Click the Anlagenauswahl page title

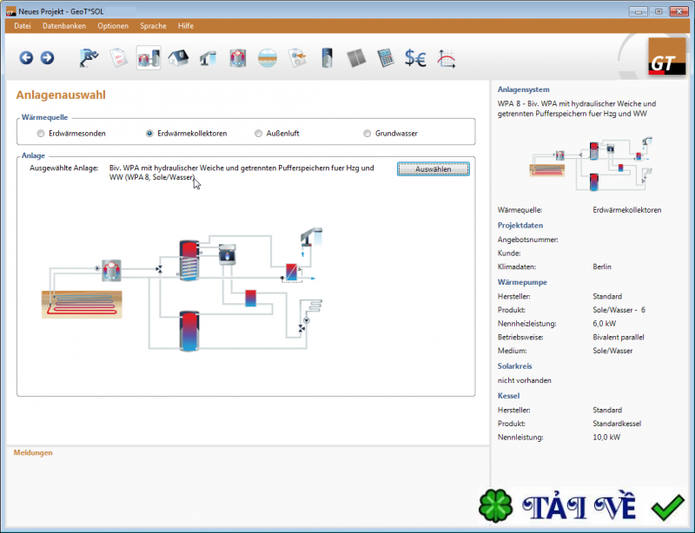pyautogui.click(x=61, y=95)
